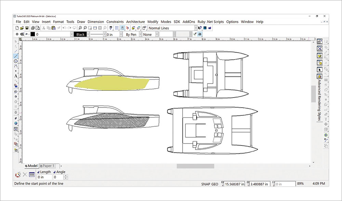Toggle the grid display icon
342x201 pixels.
[117, 28]
